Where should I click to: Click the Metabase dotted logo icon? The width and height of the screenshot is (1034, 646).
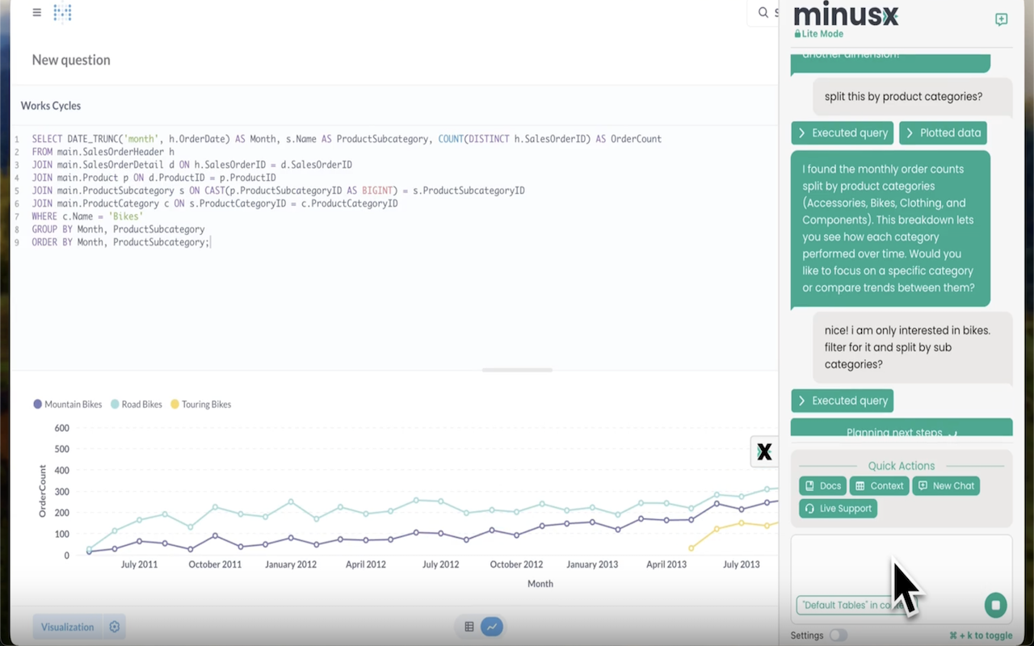(x=62, y=13)
